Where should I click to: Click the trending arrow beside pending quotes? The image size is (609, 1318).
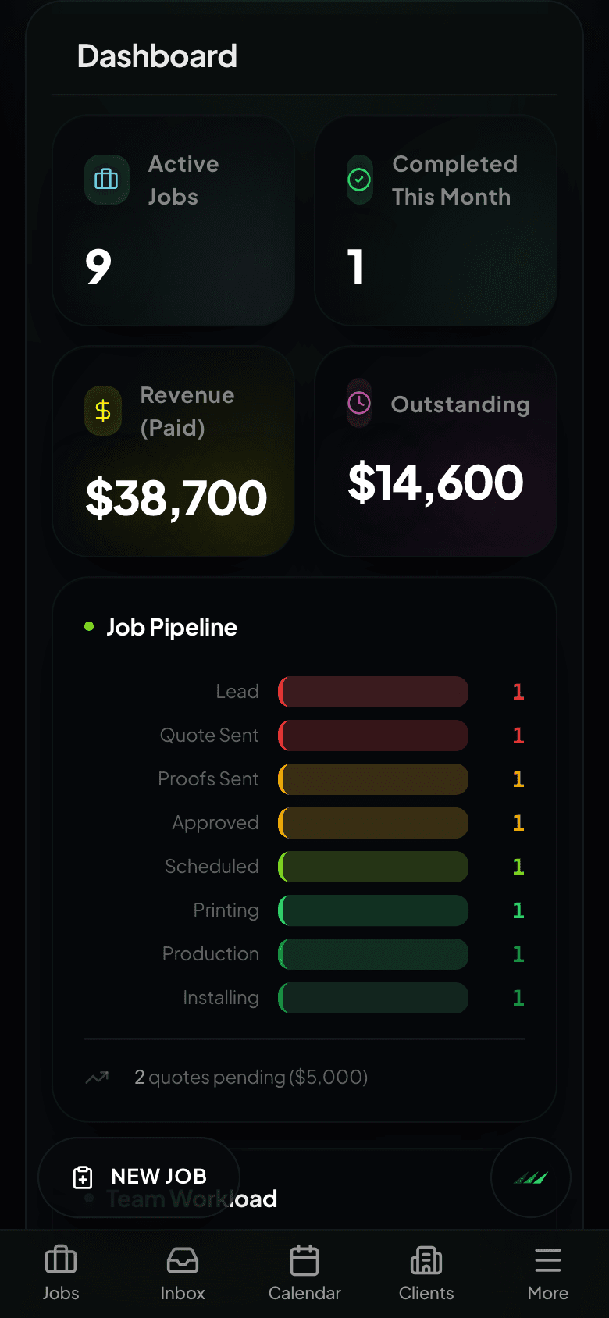pos(97,1077)
